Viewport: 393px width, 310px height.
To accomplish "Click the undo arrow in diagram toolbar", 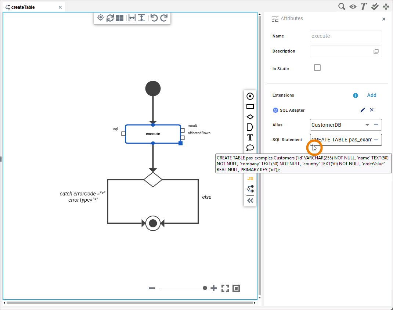I will point(154,18).
